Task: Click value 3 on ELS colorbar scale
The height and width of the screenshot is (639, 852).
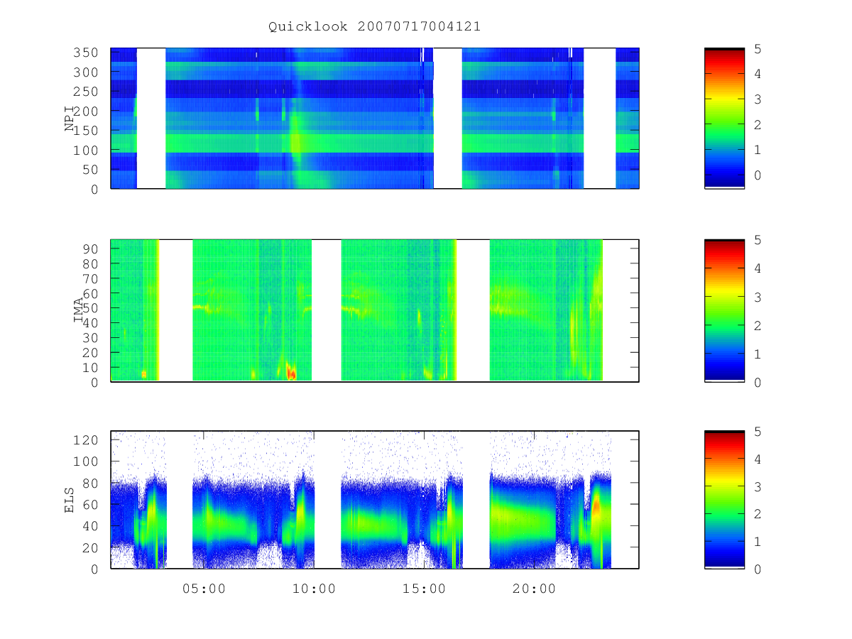Action: (758, 486)
